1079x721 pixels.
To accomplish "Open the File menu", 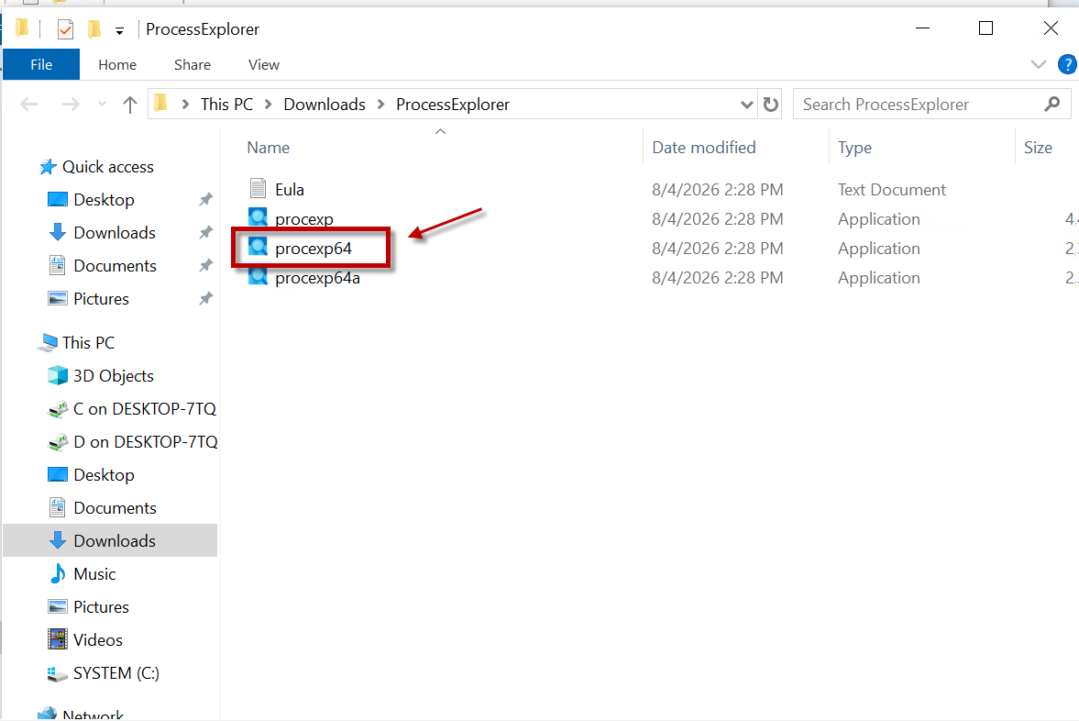I will coord(41,65).
